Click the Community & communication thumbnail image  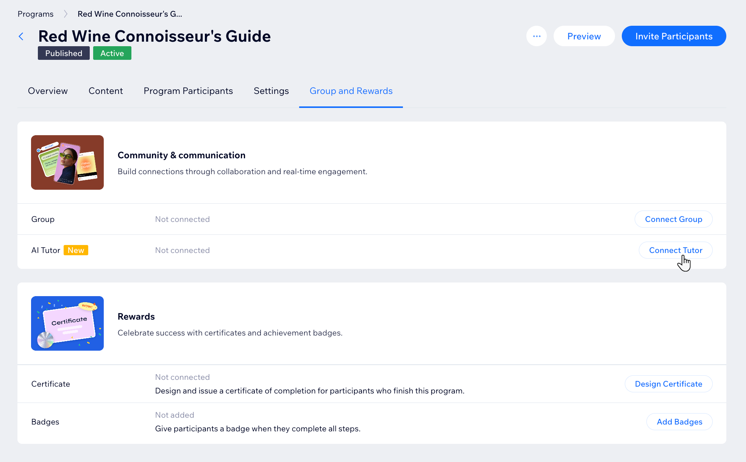[x=67, y=162]
